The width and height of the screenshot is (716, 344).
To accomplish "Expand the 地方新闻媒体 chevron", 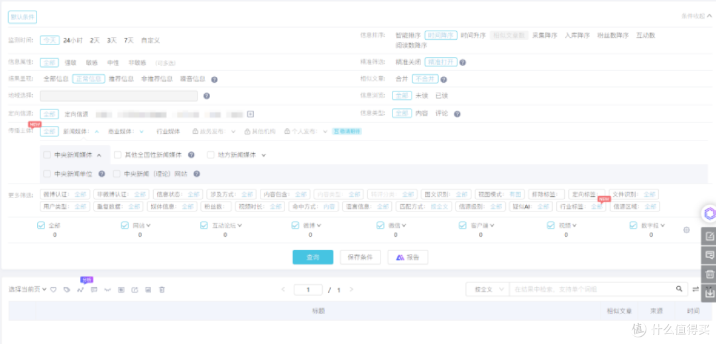I will click(263, 156).
